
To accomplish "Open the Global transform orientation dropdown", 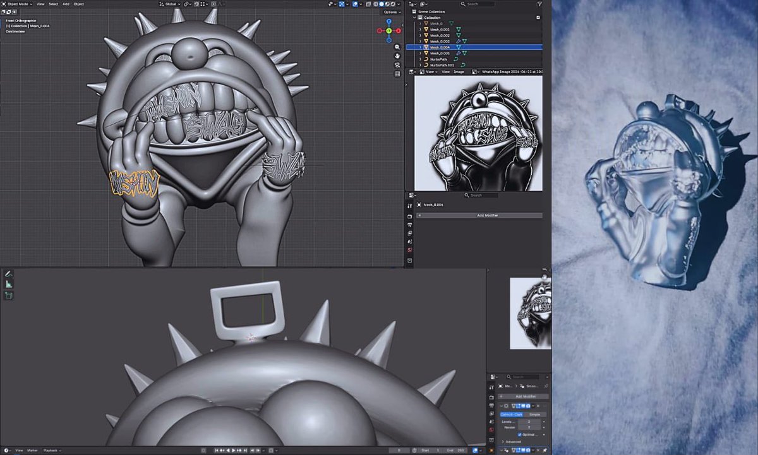I will [x=169, y=4].
